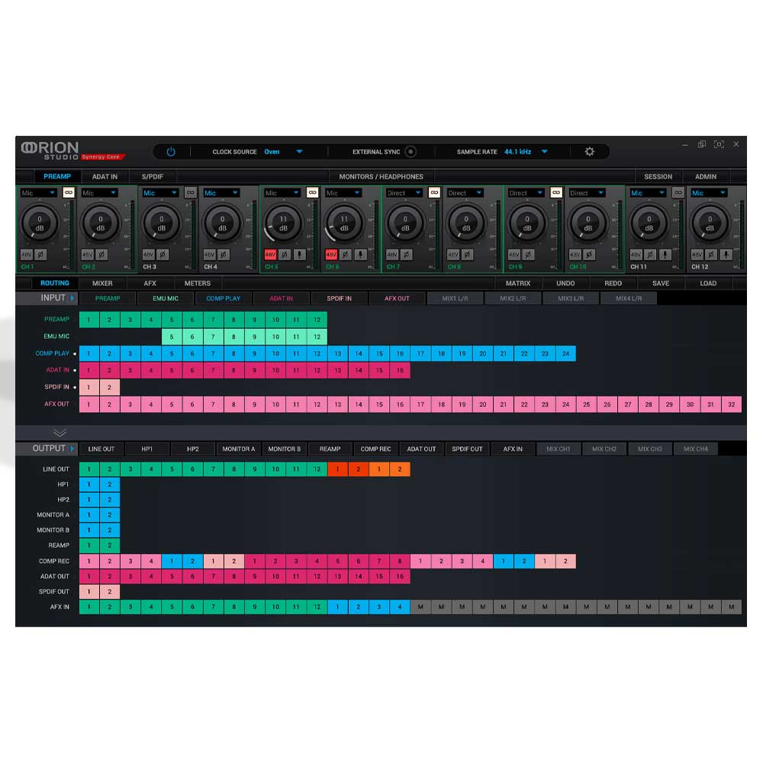Open CH 3 input type dropdown
The image size is (763, 763).
160,193
